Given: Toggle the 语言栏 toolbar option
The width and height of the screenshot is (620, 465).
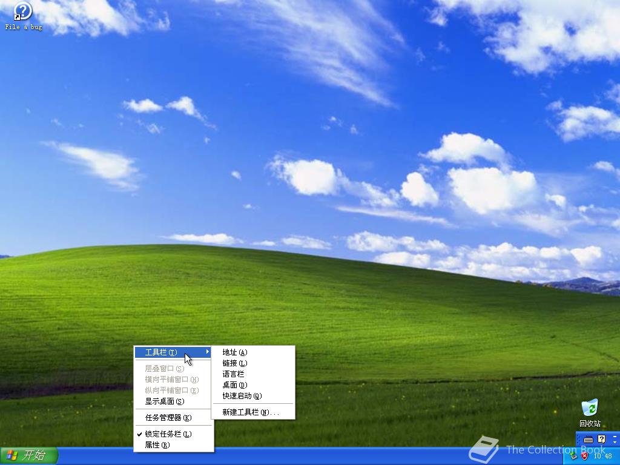Looking at the screenshot, I should point(253,374).
